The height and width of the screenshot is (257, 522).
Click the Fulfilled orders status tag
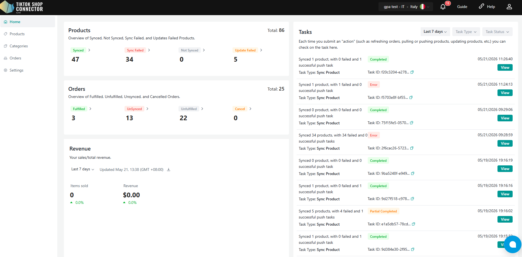point(79,109)
